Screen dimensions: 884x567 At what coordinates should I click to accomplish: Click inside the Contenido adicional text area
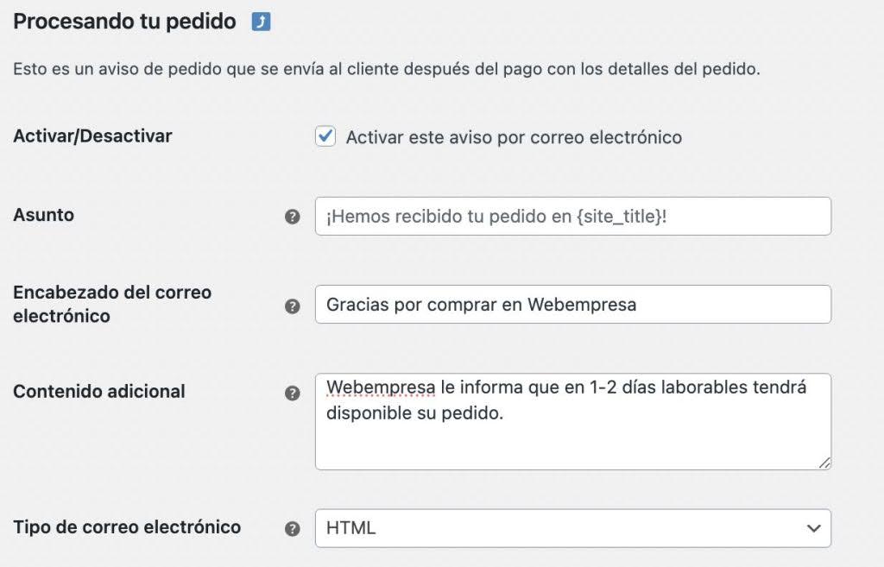[572, 436]
